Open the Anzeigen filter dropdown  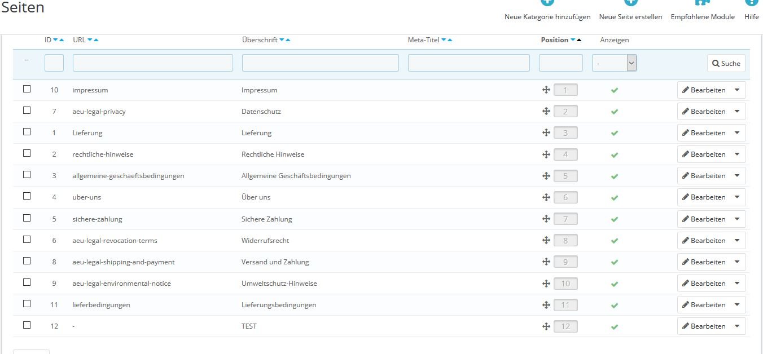614,63
